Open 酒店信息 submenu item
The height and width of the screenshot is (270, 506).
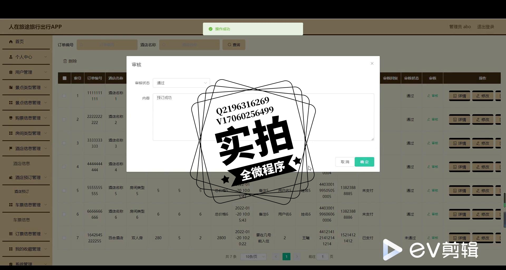(22, 163)
